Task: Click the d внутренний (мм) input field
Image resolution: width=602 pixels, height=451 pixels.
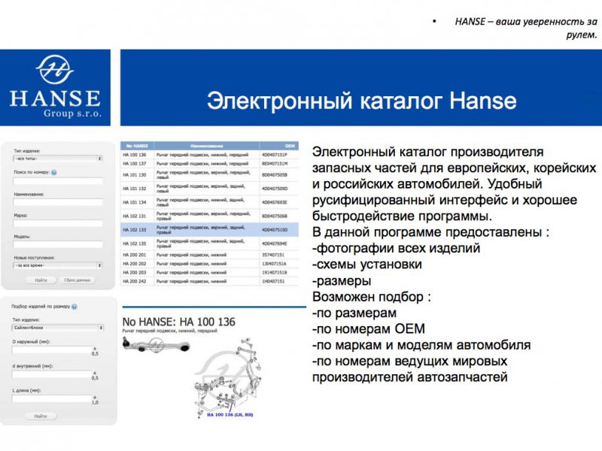Action: point(52,374)
